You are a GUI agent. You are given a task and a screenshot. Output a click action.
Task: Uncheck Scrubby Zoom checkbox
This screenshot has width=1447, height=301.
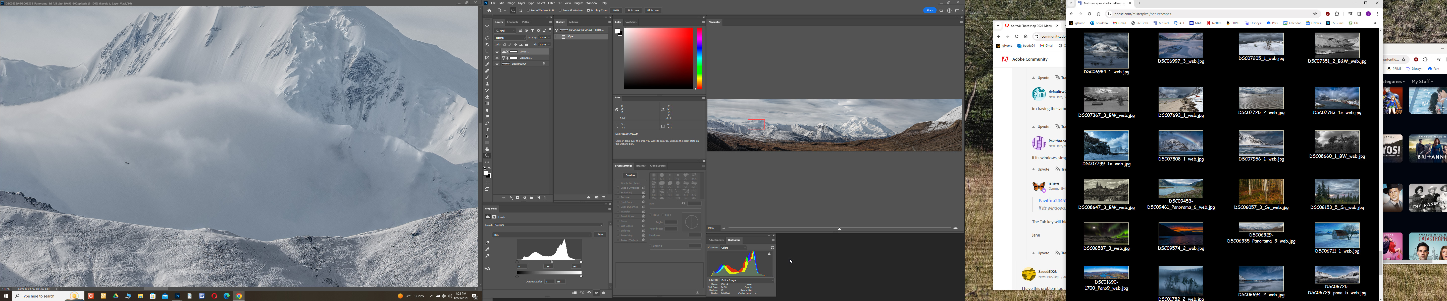[x=588, y=11]
